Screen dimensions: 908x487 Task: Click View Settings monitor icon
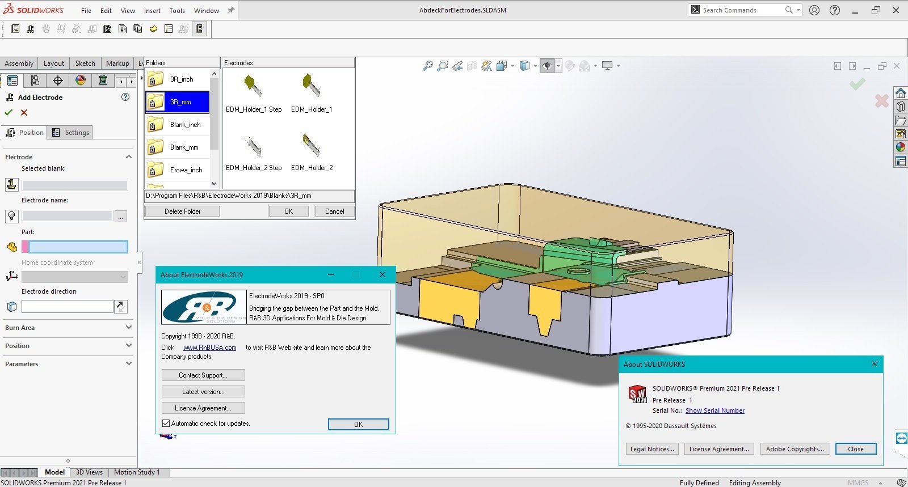(x=607, y=66)
